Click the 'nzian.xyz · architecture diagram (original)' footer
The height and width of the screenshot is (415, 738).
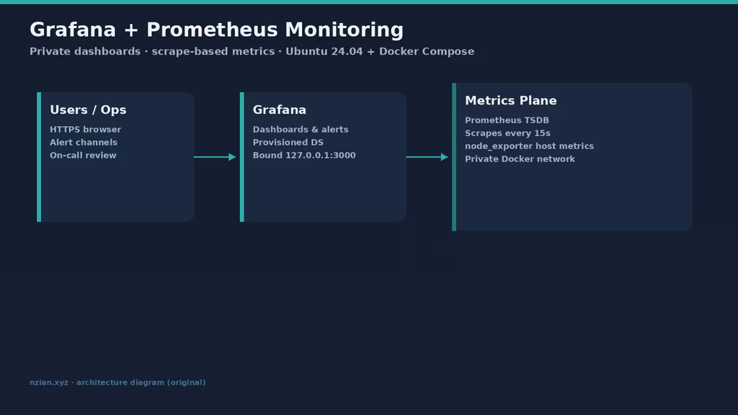point(117,383)
